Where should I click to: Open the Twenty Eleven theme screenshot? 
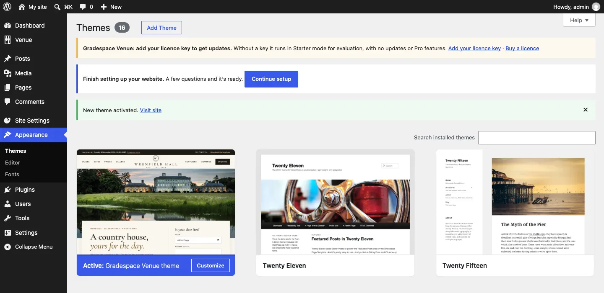tap(336, 202)
